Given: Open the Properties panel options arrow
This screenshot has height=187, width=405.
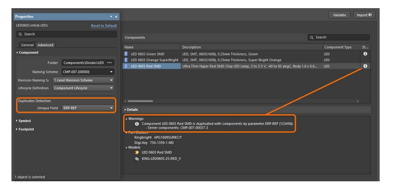Looking at the screenshot, I should pos(111,17).
